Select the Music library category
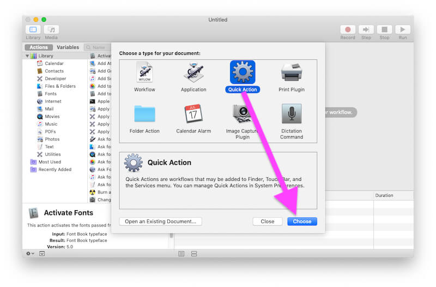Image resolution: width=436 pixels, height=287 pixels. click(51, 124)
